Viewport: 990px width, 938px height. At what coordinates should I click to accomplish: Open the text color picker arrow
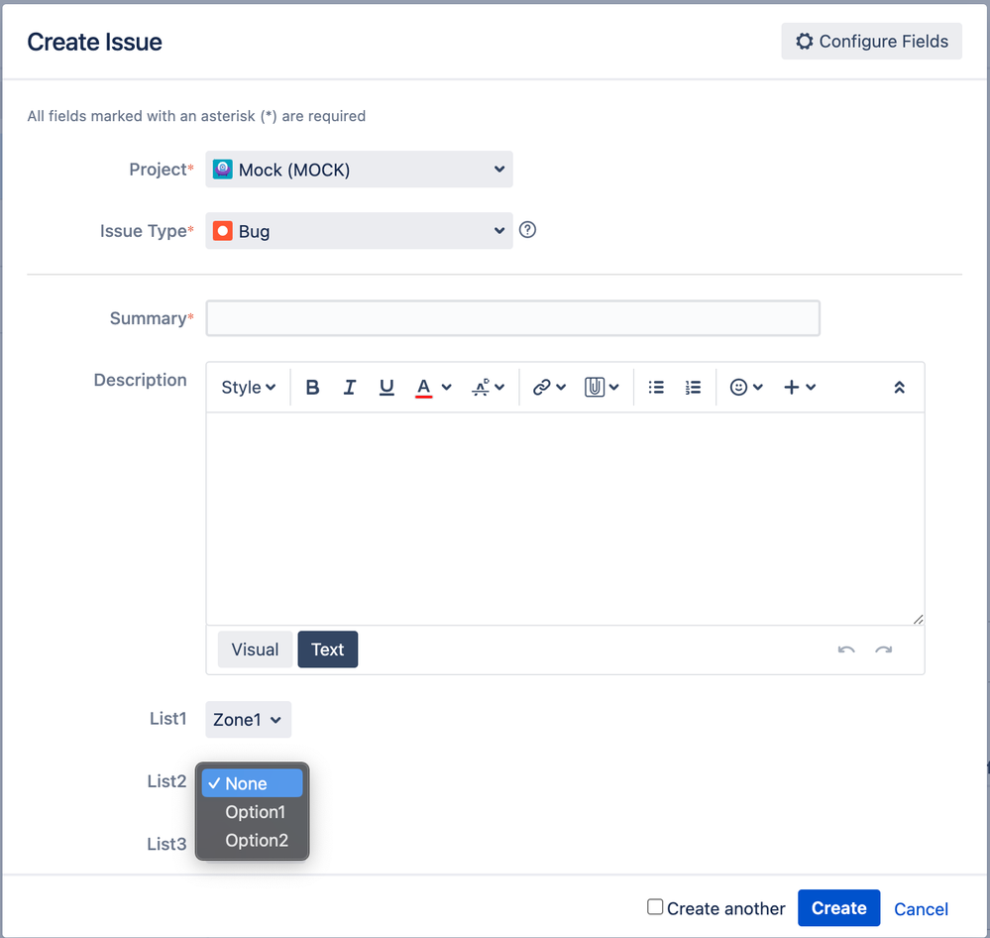[x=446, y=388]
